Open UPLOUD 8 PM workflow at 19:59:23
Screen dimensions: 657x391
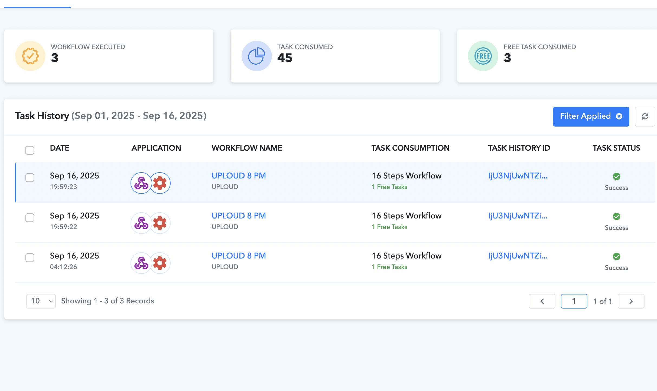[239, 176]
